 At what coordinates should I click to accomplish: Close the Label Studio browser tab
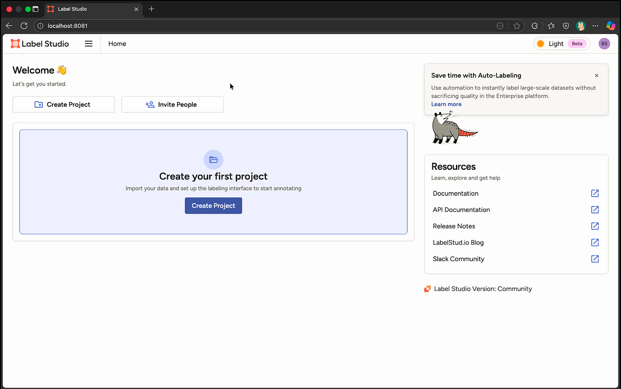point(136,9)
